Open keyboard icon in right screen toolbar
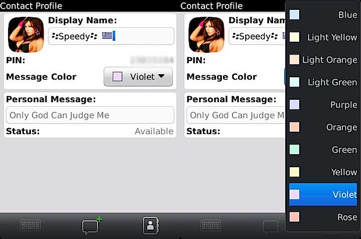Image resolution: width=361 pixels, height=239 pixels. click(211, 225)
